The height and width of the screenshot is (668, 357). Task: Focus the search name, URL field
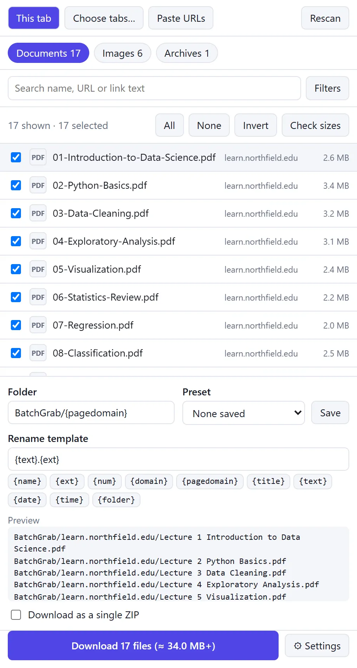point(154,88)
